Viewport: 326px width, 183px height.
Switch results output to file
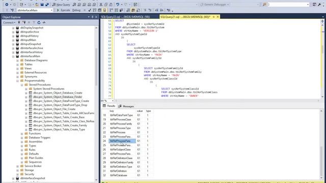pyautogui.click(x=138, y=10)
